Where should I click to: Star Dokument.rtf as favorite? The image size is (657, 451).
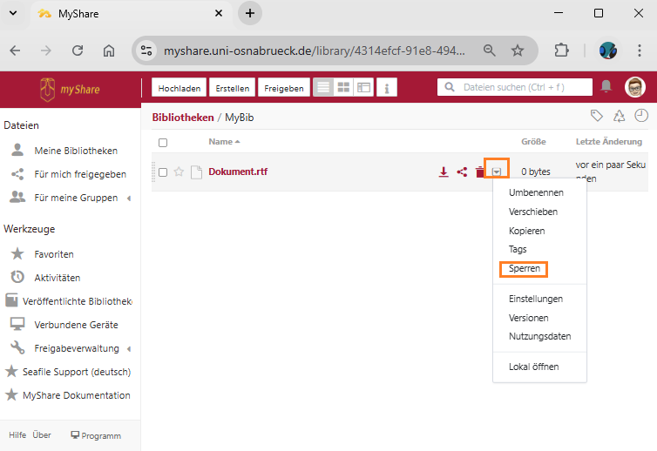point(179,172)
